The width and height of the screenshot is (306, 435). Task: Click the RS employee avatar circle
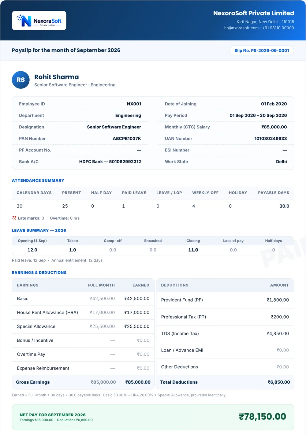pos(21,80)
